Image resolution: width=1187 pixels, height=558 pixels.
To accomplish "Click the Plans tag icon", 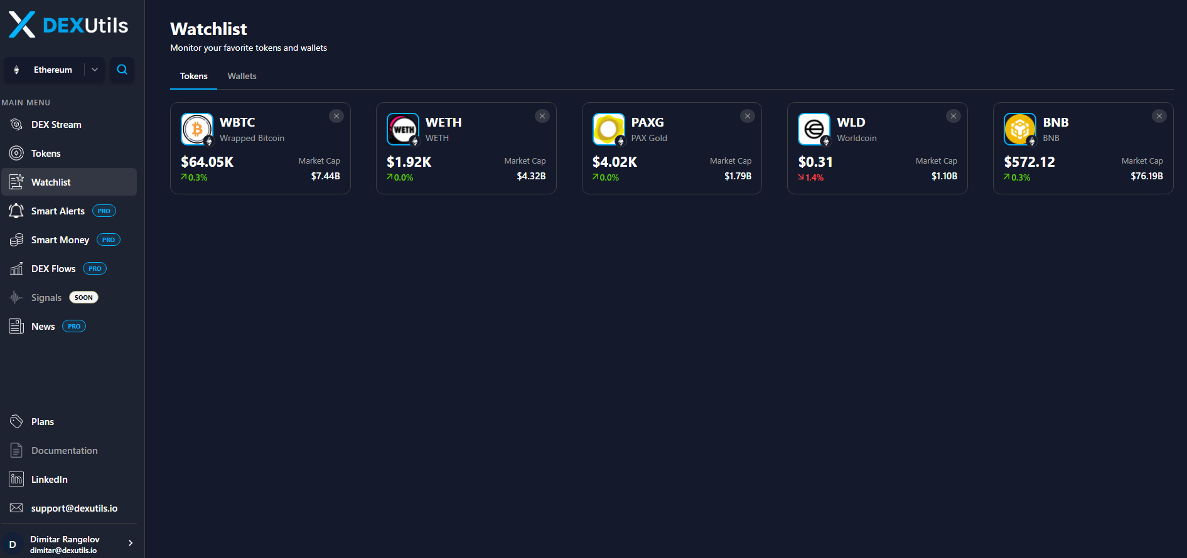I will (x=16, y=421).
